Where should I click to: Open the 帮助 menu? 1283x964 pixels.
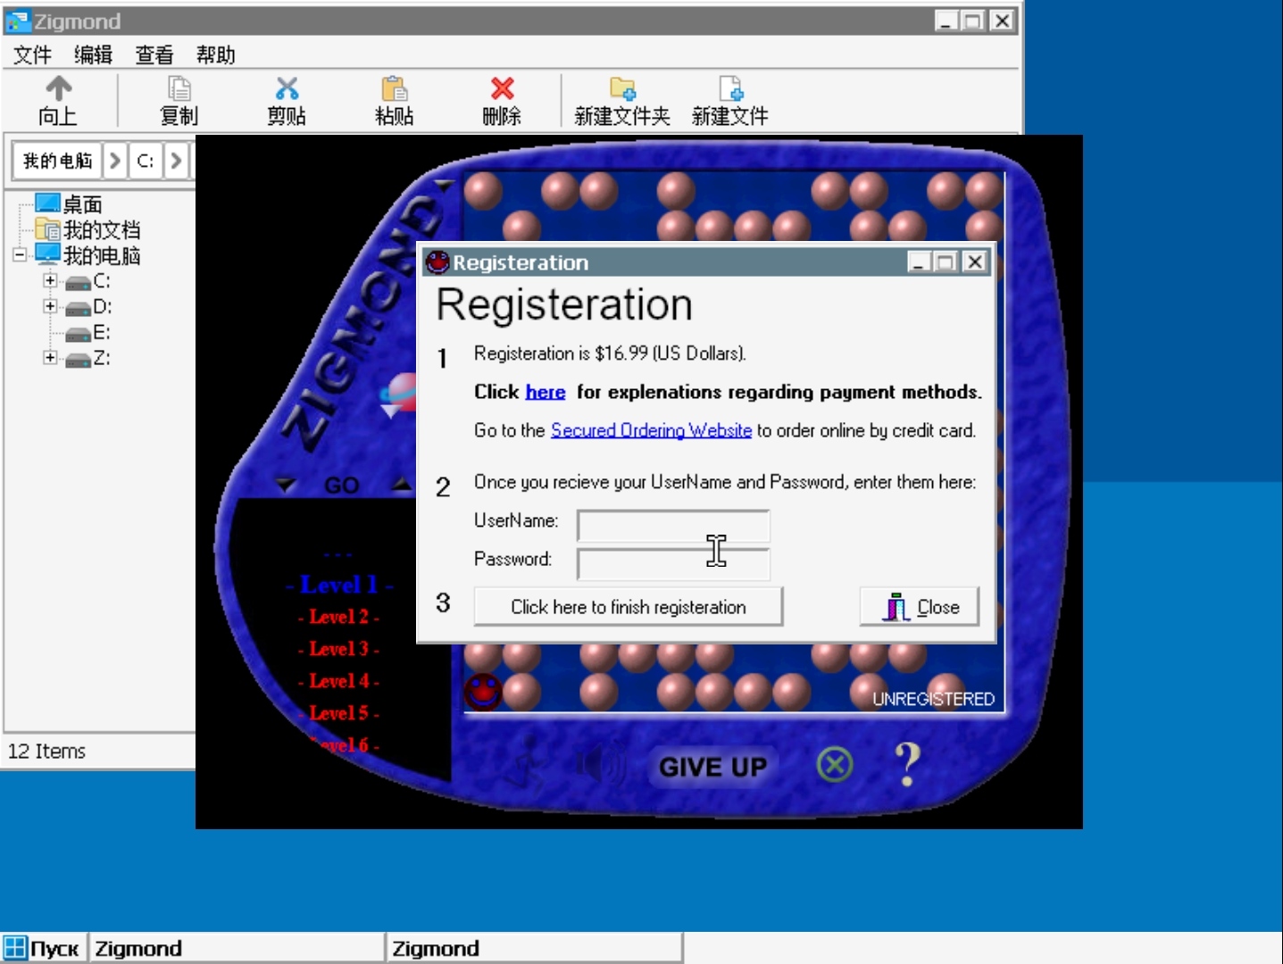click(x=215, y=55)
